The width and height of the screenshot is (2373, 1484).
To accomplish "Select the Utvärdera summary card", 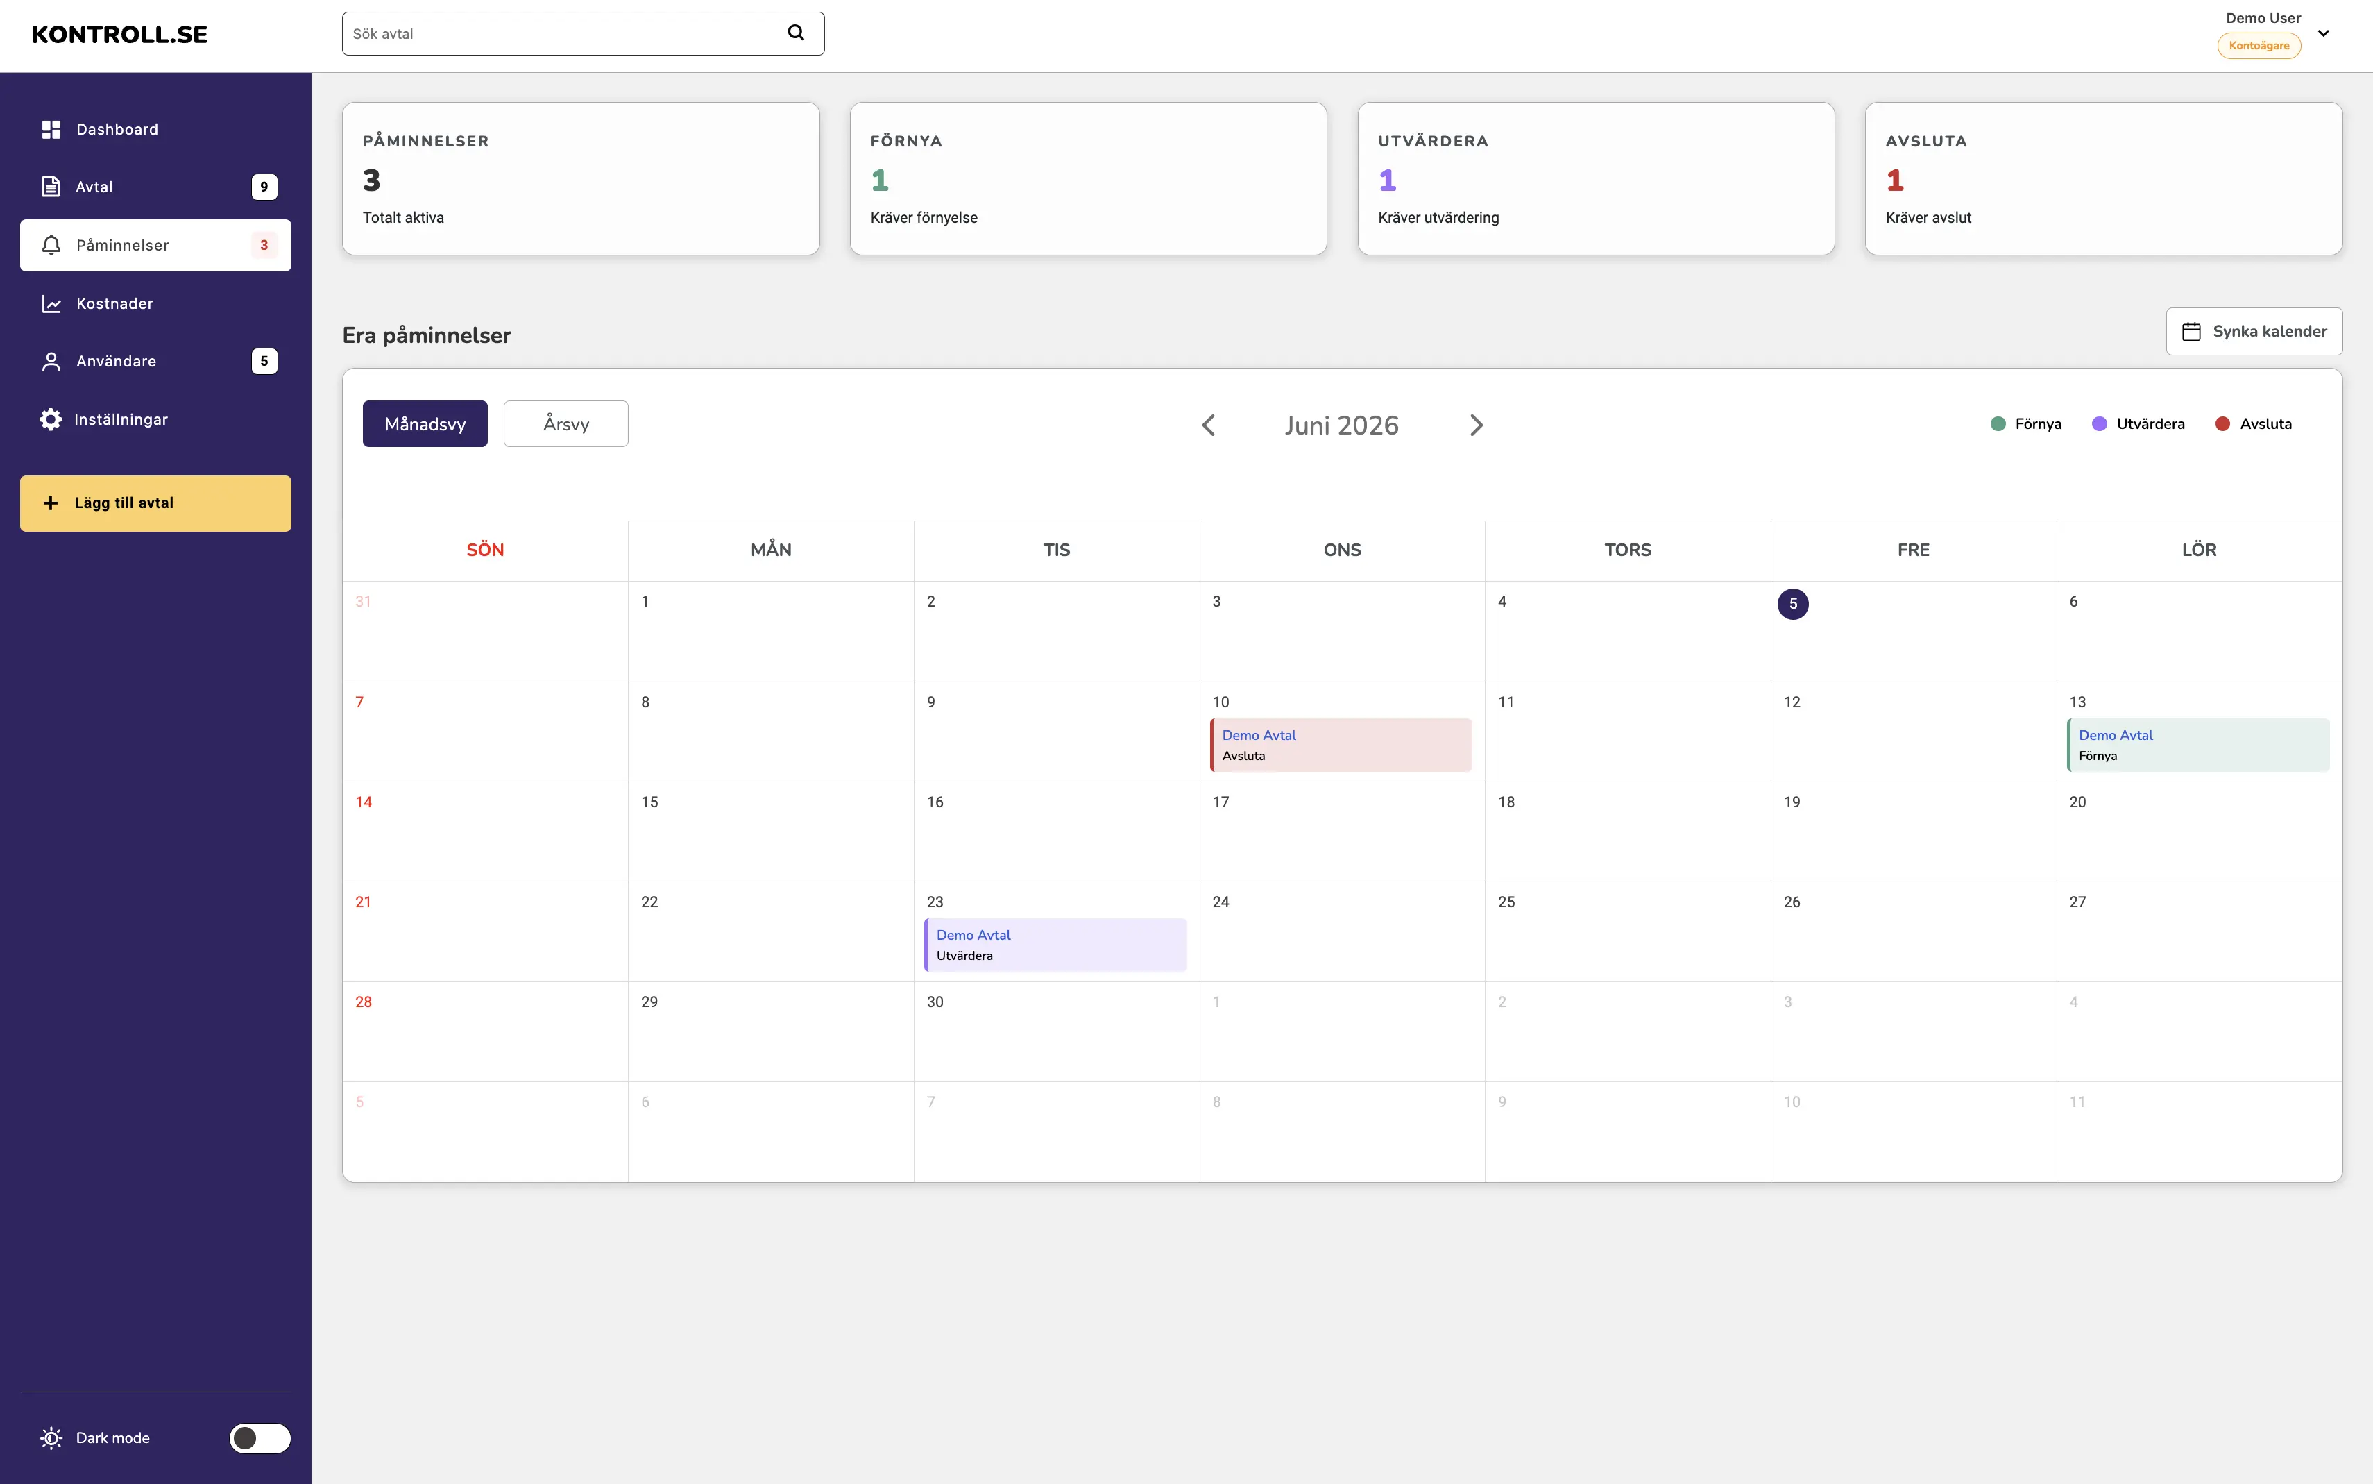I will pyautogui.click(x=1596, y=178).
